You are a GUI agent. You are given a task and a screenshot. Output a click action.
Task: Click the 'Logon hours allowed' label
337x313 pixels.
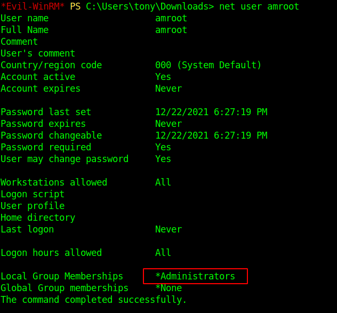(x=51, y=253)
